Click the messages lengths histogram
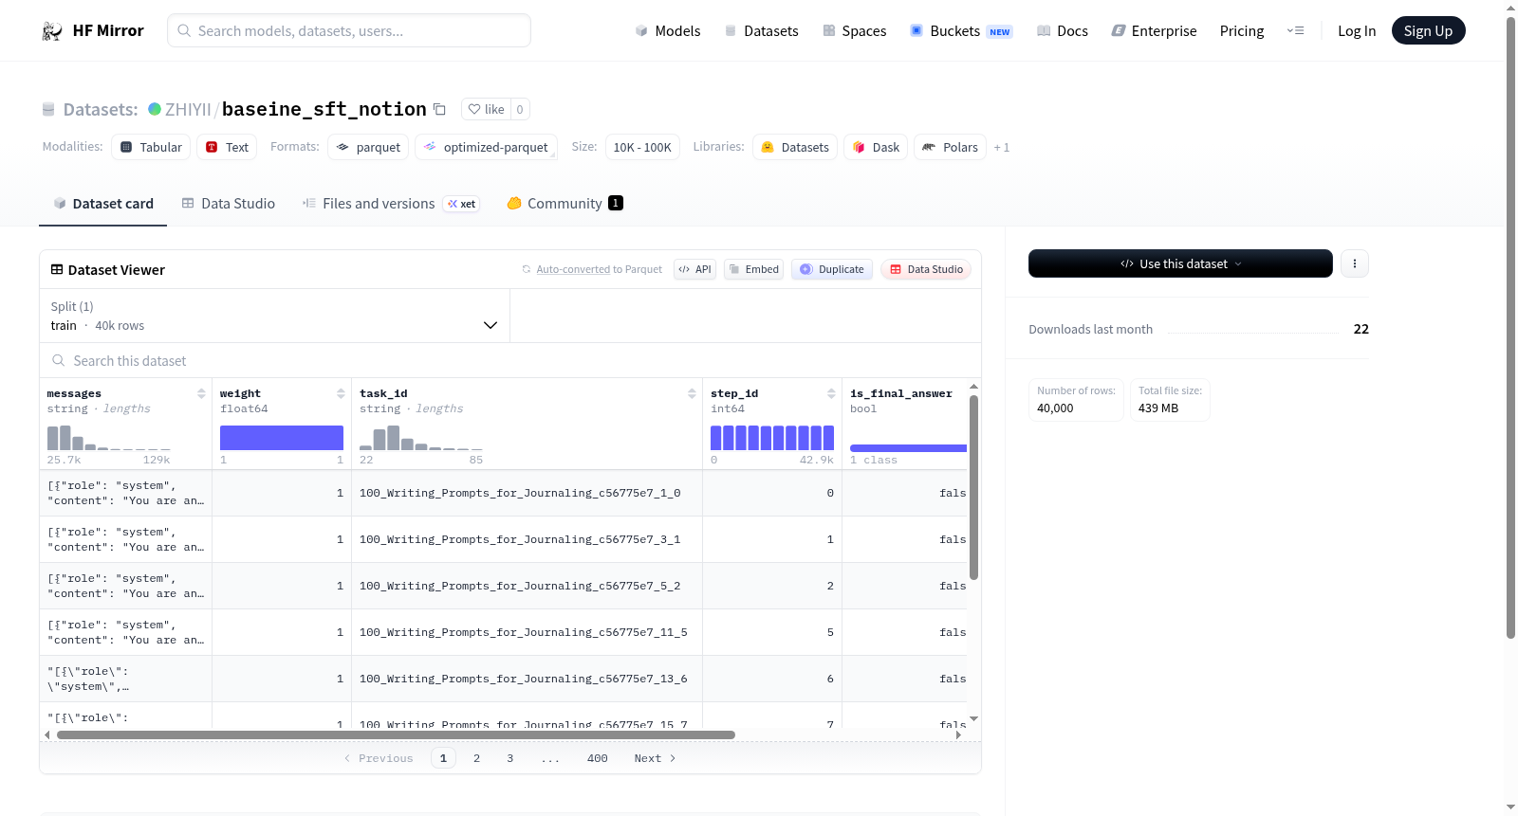 point(109,438)
